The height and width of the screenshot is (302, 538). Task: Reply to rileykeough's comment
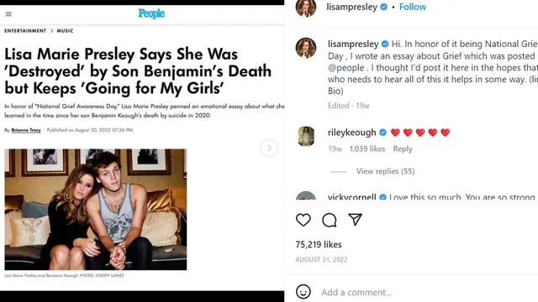click(x=403, y=149)
